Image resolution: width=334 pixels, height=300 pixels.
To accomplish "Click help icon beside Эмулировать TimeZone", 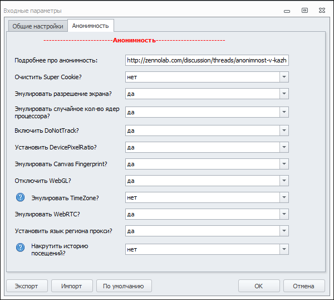I will [x=20, y=197].
